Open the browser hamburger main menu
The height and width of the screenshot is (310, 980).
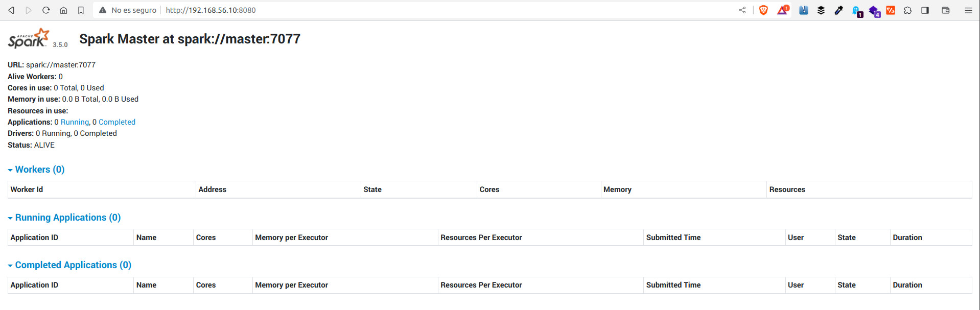[968, 10]
